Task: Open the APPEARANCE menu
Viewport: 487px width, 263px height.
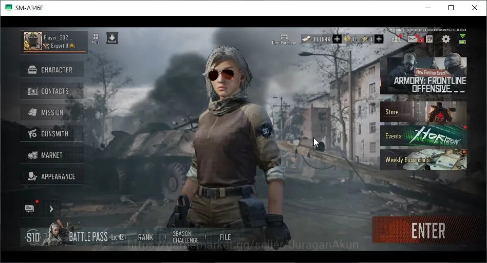Action: pyautogui.click(x=52, y=176)
